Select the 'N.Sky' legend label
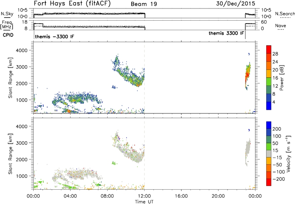Screen dimensions: 295x204 point(7,14)
